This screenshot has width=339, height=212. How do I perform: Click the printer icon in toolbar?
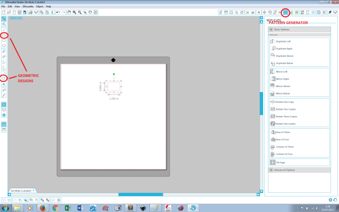coord(31,12)
